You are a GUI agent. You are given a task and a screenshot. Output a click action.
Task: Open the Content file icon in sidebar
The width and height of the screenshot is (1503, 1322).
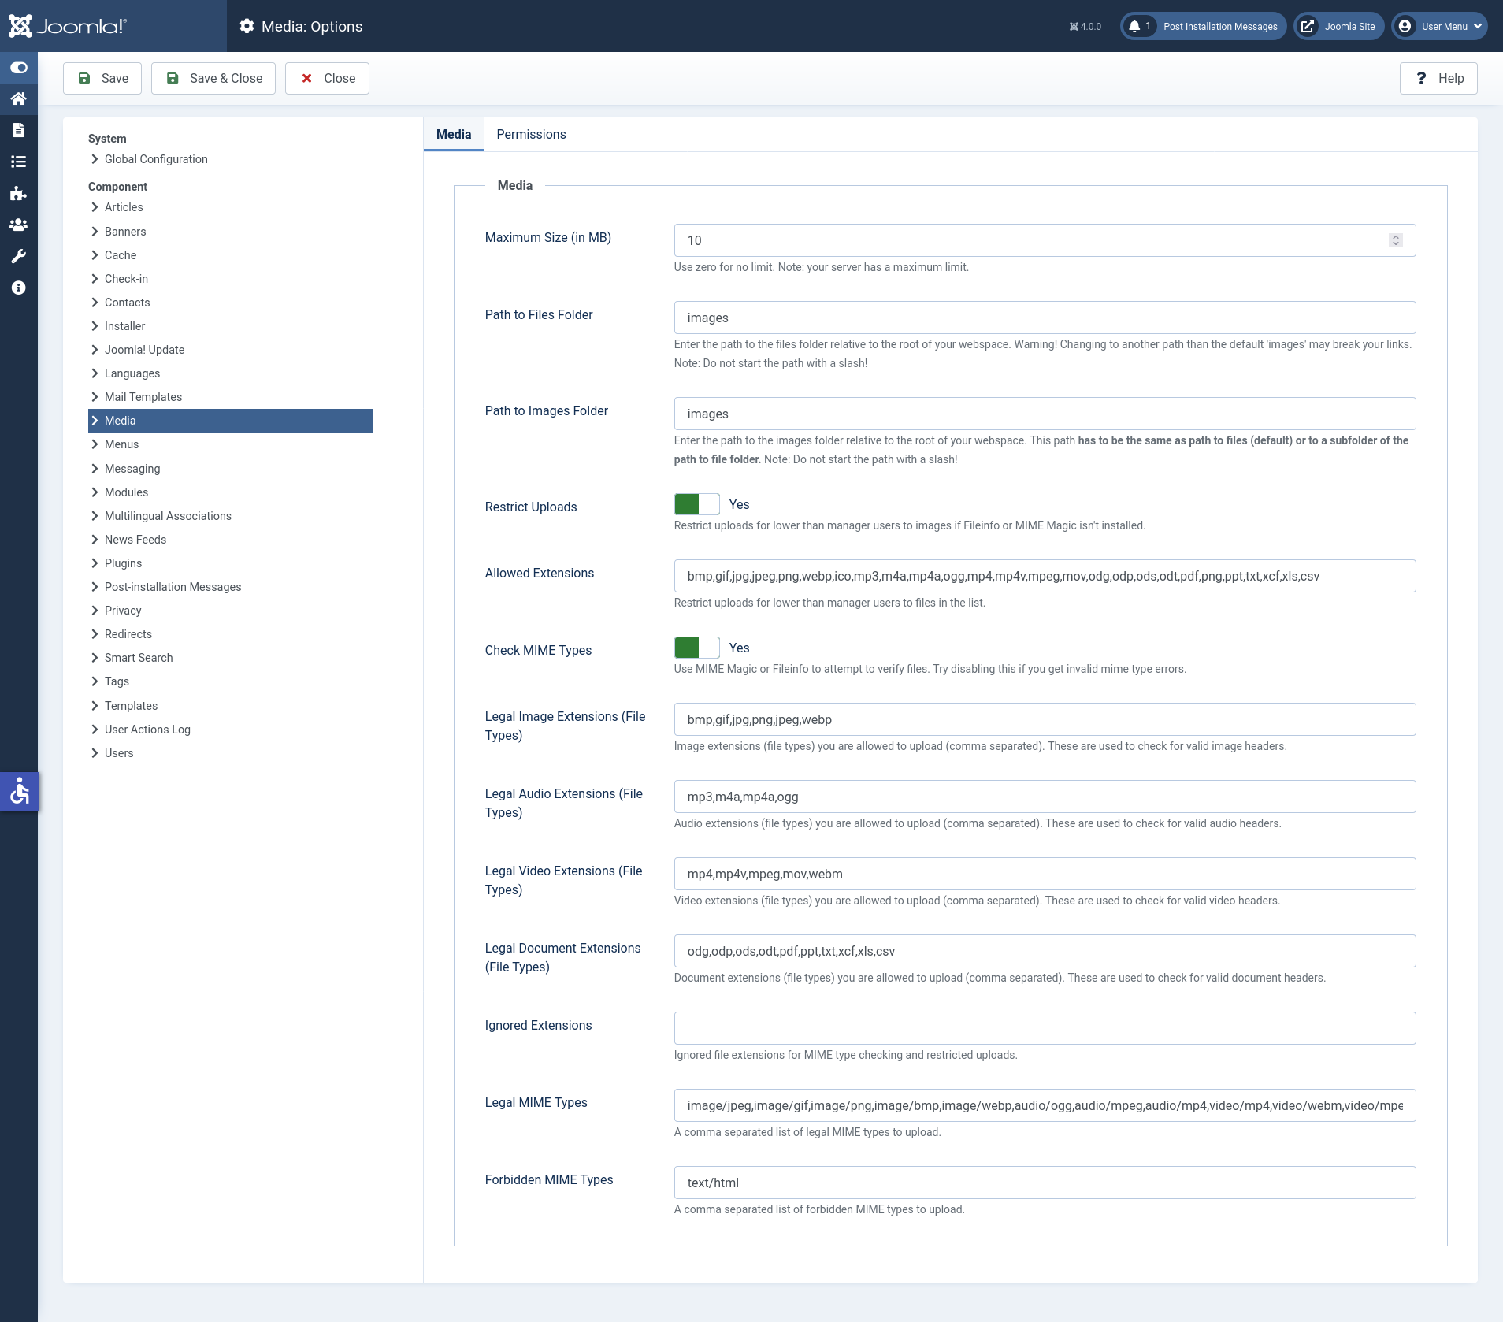tap(18, 130)
